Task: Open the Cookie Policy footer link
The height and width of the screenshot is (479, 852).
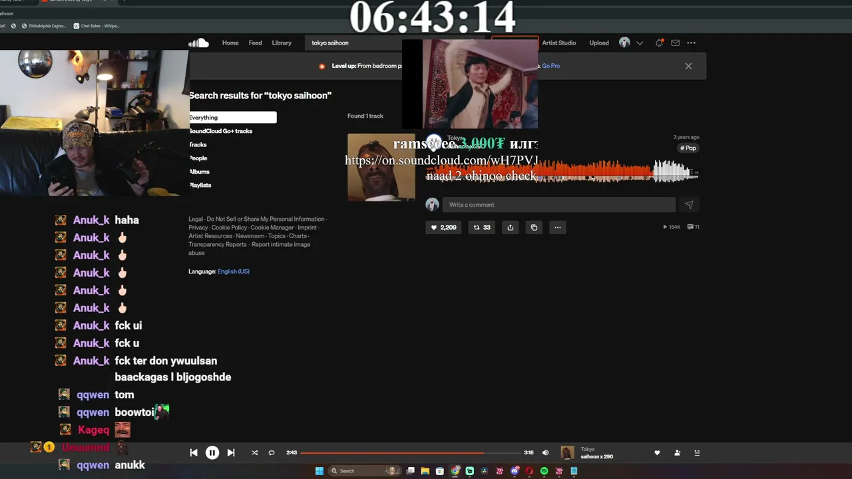Action: point(229,228)
